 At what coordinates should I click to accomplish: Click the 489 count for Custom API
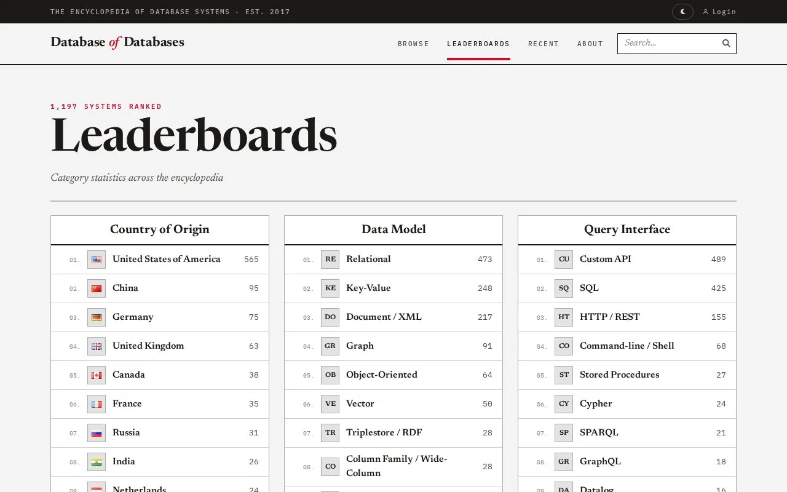(719, 260)
